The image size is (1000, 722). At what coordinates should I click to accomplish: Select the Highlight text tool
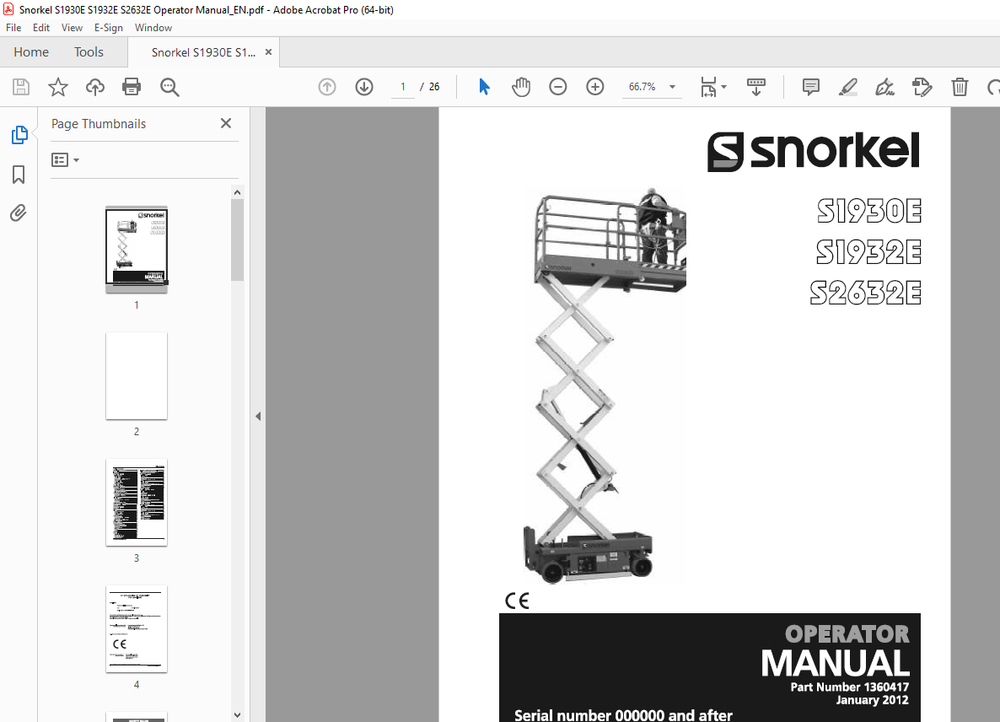click(x=847, y=87)
